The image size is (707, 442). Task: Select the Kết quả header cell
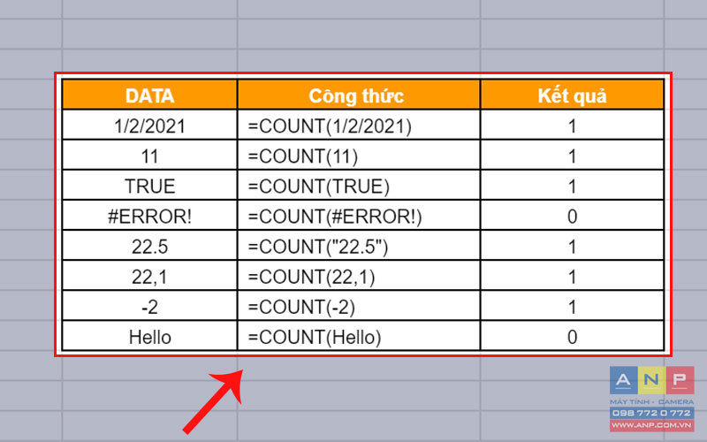point(572,95)
